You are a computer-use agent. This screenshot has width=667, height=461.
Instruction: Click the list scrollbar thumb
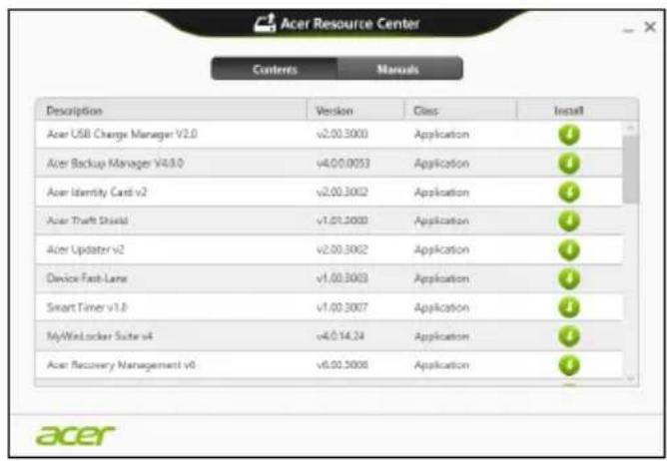[x=630, y=170]
